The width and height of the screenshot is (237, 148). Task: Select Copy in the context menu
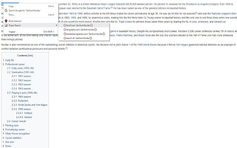31,6
